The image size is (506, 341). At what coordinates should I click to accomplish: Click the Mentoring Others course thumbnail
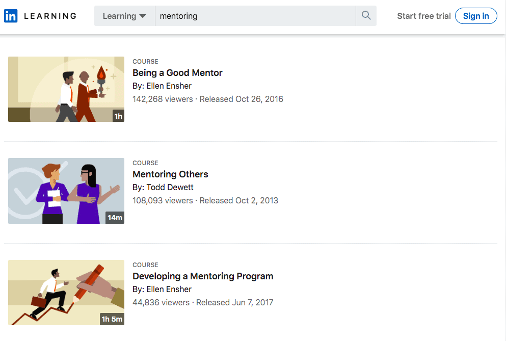66,191
